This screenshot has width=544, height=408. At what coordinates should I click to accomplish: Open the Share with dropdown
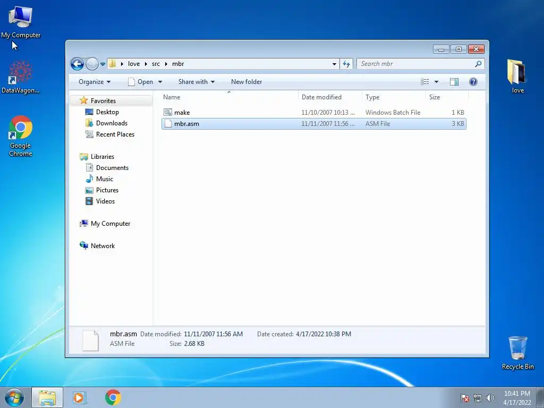coord(197,81)
